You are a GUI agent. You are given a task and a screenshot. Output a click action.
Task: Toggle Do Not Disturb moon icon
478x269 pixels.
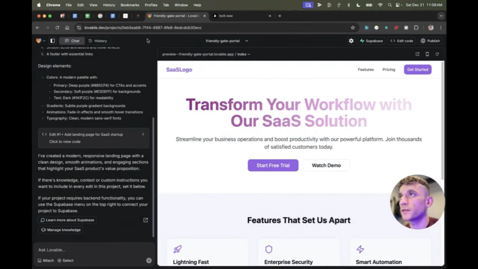(358, 5)
